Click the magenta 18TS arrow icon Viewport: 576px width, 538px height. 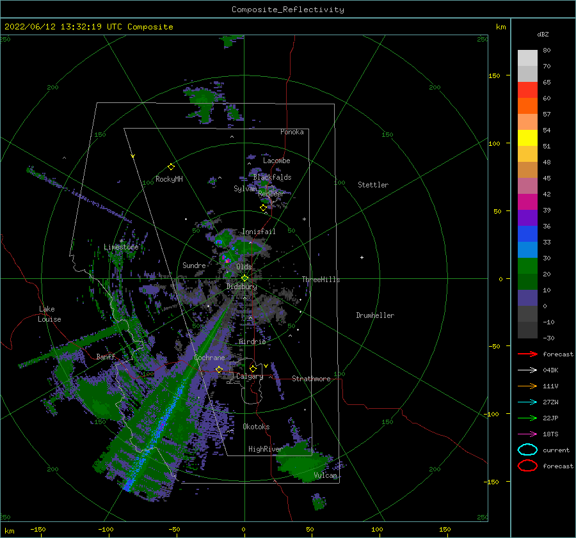point(527,434)
